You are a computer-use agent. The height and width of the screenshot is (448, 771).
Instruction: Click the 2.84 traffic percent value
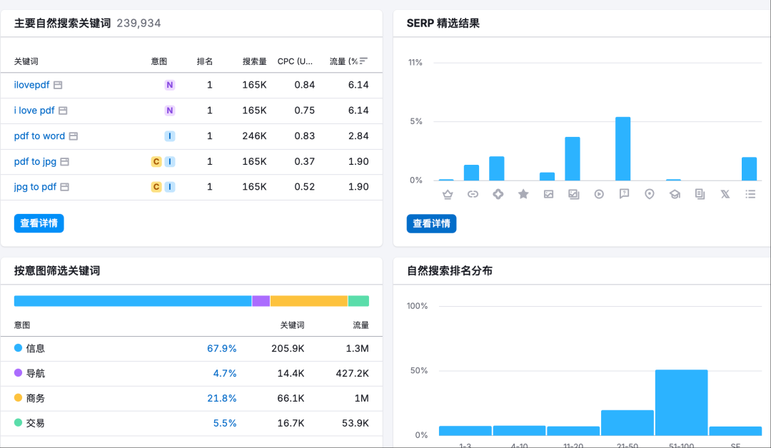pyautogui.click(x=358, y=136)
